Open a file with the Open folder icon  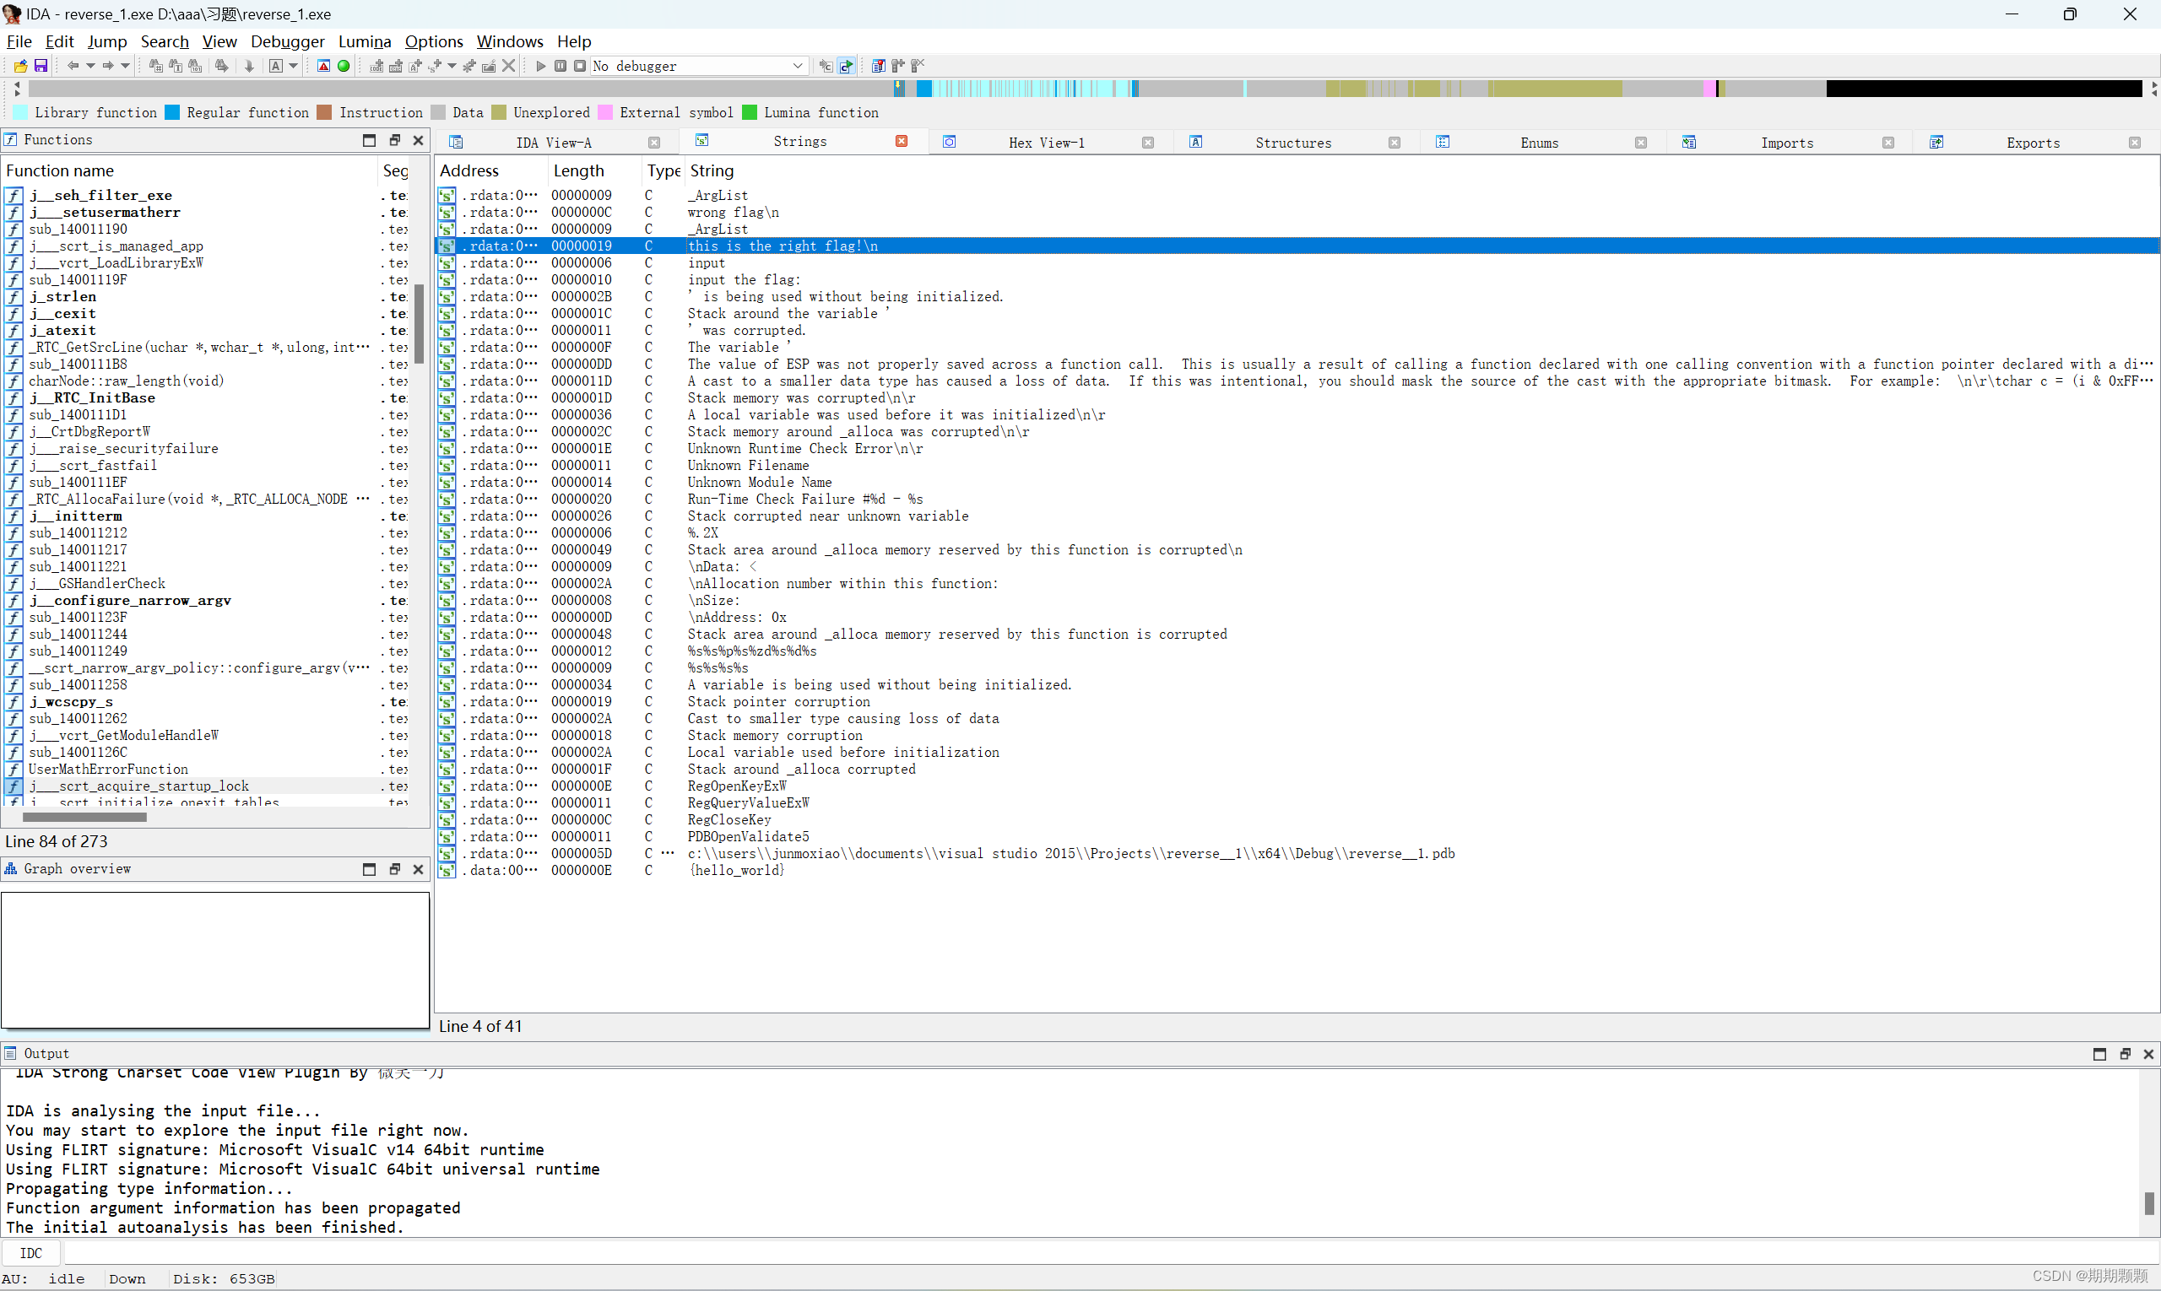pyautogui.click(x=19, y=65)
